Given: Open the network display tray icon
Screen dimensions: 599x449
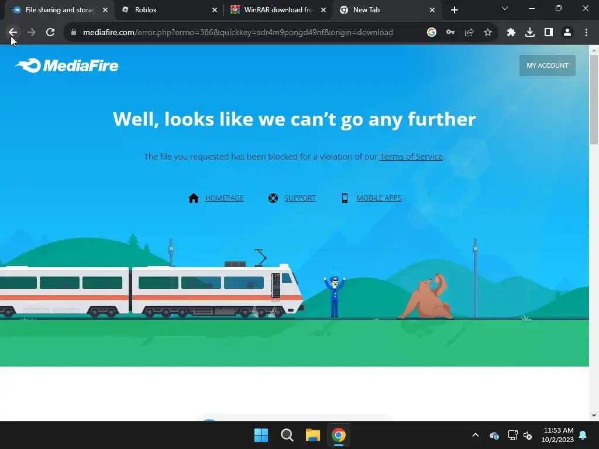Looking at the screenshot, I should click(x=512, y=435).
